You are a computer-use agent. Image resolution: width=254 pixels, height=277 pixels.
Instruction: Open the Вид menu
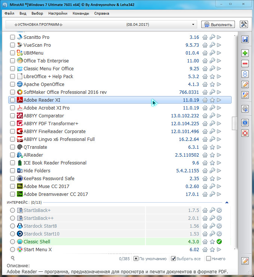point(23,13)
